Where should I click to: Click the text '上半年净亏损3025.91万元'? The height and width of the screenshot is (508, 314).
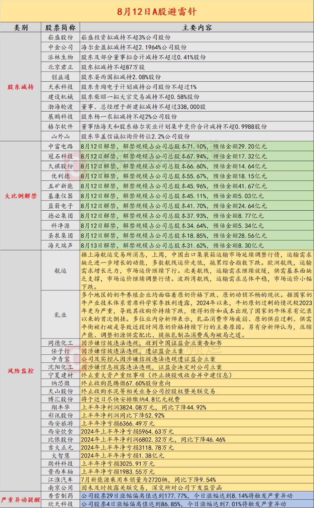tap(118, 463)
